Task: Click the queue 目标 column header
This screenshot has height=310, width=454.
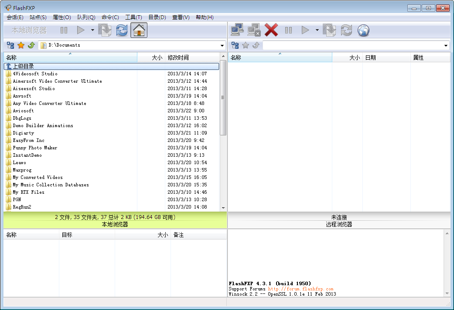Action: (87, 235)
